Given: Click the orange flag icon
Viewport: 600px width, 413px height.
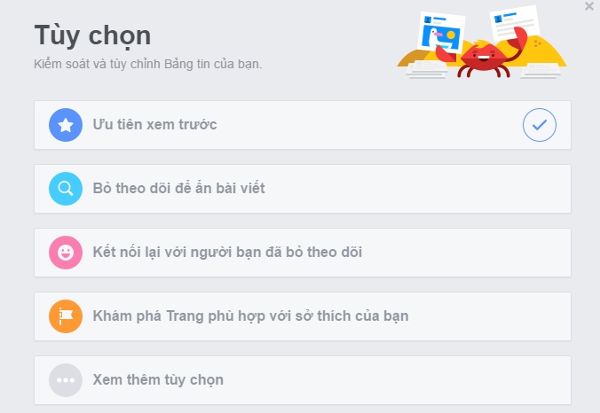Looking at the screenshot, I should [x=66, y=316].
